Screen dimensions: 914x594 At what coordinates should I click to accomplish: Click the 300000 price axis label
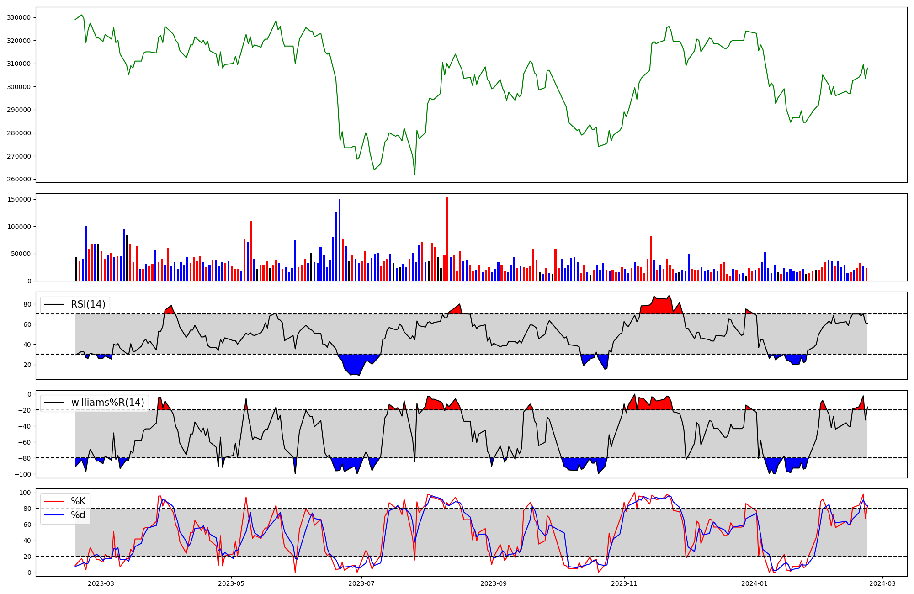[19, 87]
